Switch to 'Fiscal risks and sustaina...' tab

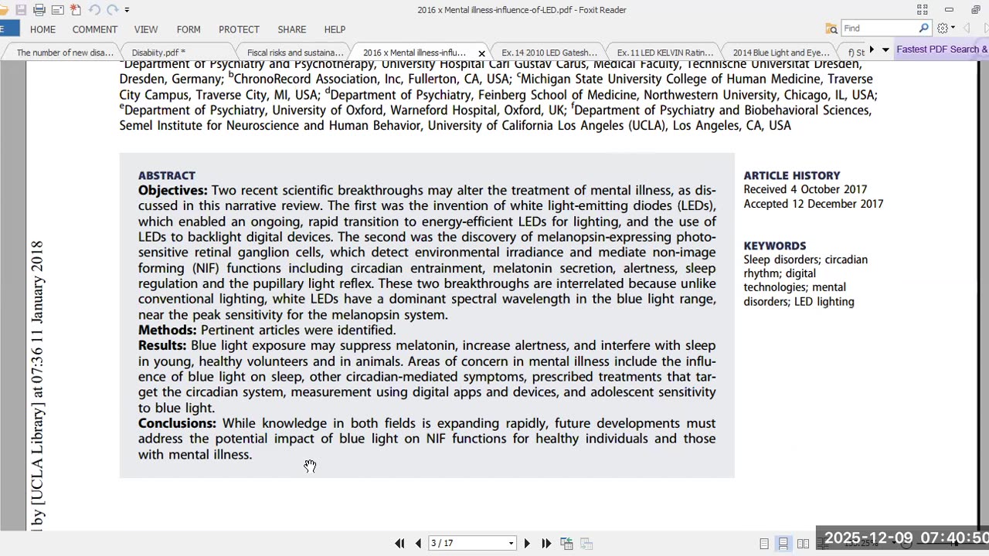295,53
